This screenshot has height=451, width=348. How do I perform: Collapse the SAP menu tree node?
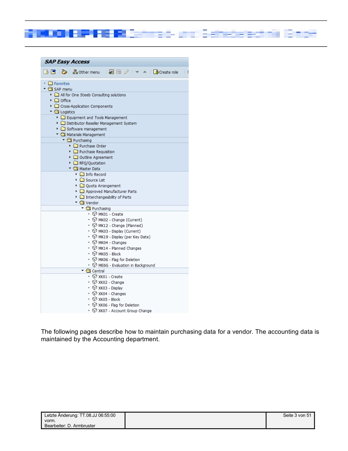(x=45, y=89)
